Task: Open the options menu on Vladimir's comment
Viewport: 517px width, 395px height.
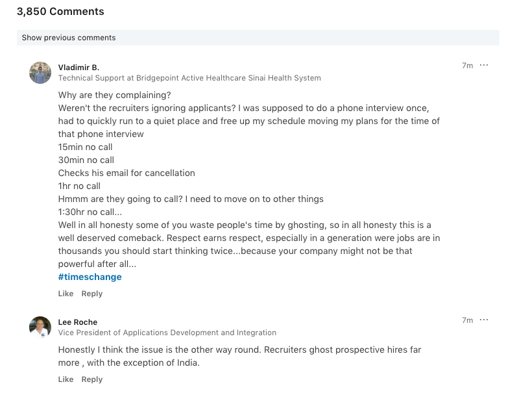Action: [x=484, y=66]
